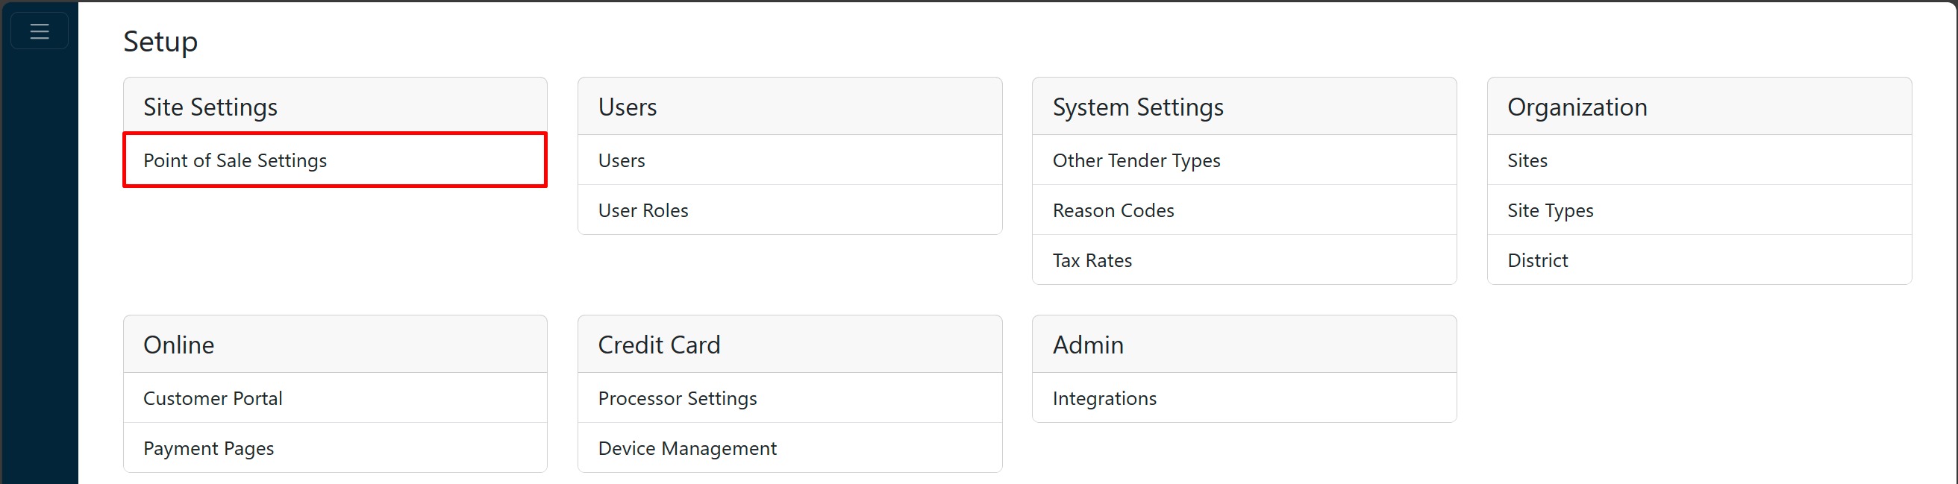The height and width of the screenshot is (484, 1958).
Task: Open the Integrations admin page
Action: (x=1104, y=397)
